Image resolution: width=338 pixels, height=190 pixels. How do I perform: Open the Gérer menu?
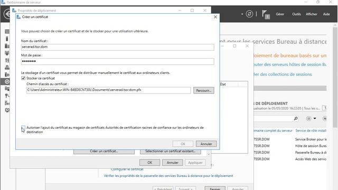pos(280,14)
